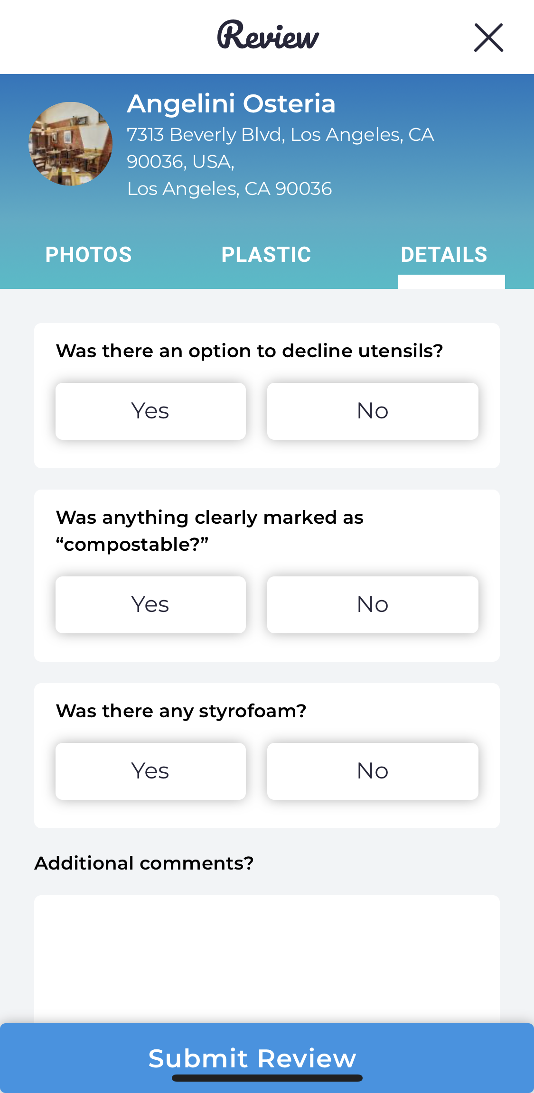534x1093 pixels.
Task: Tap the Additional comments label
Action: click(144, 863)
